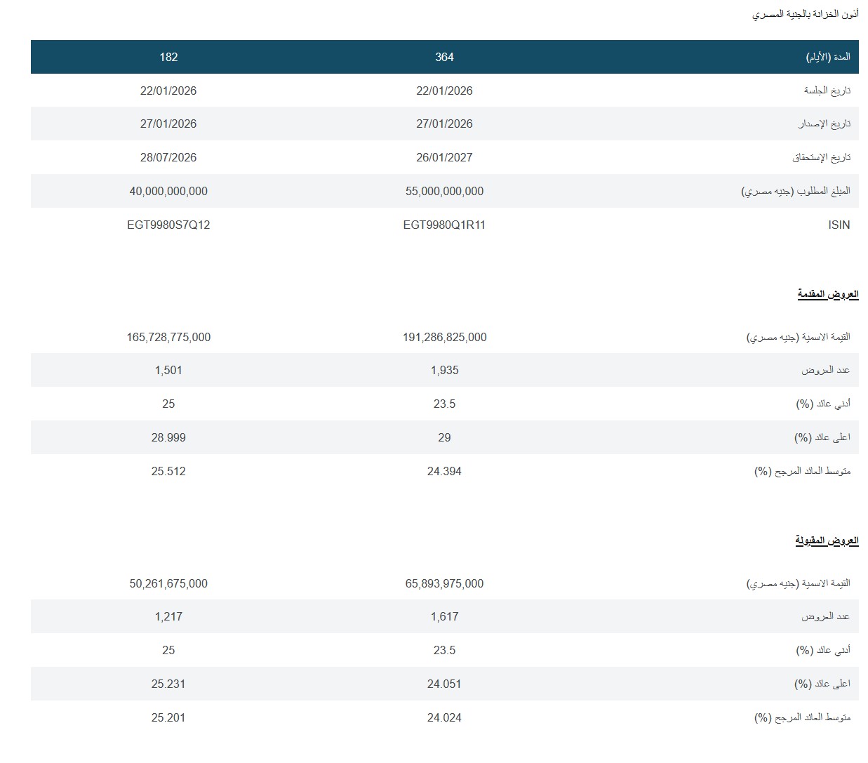This screenshot has width=868, height=763.
Task: Select ISIN code EGT9980S7Q12
Action: (x=168, y=225)
